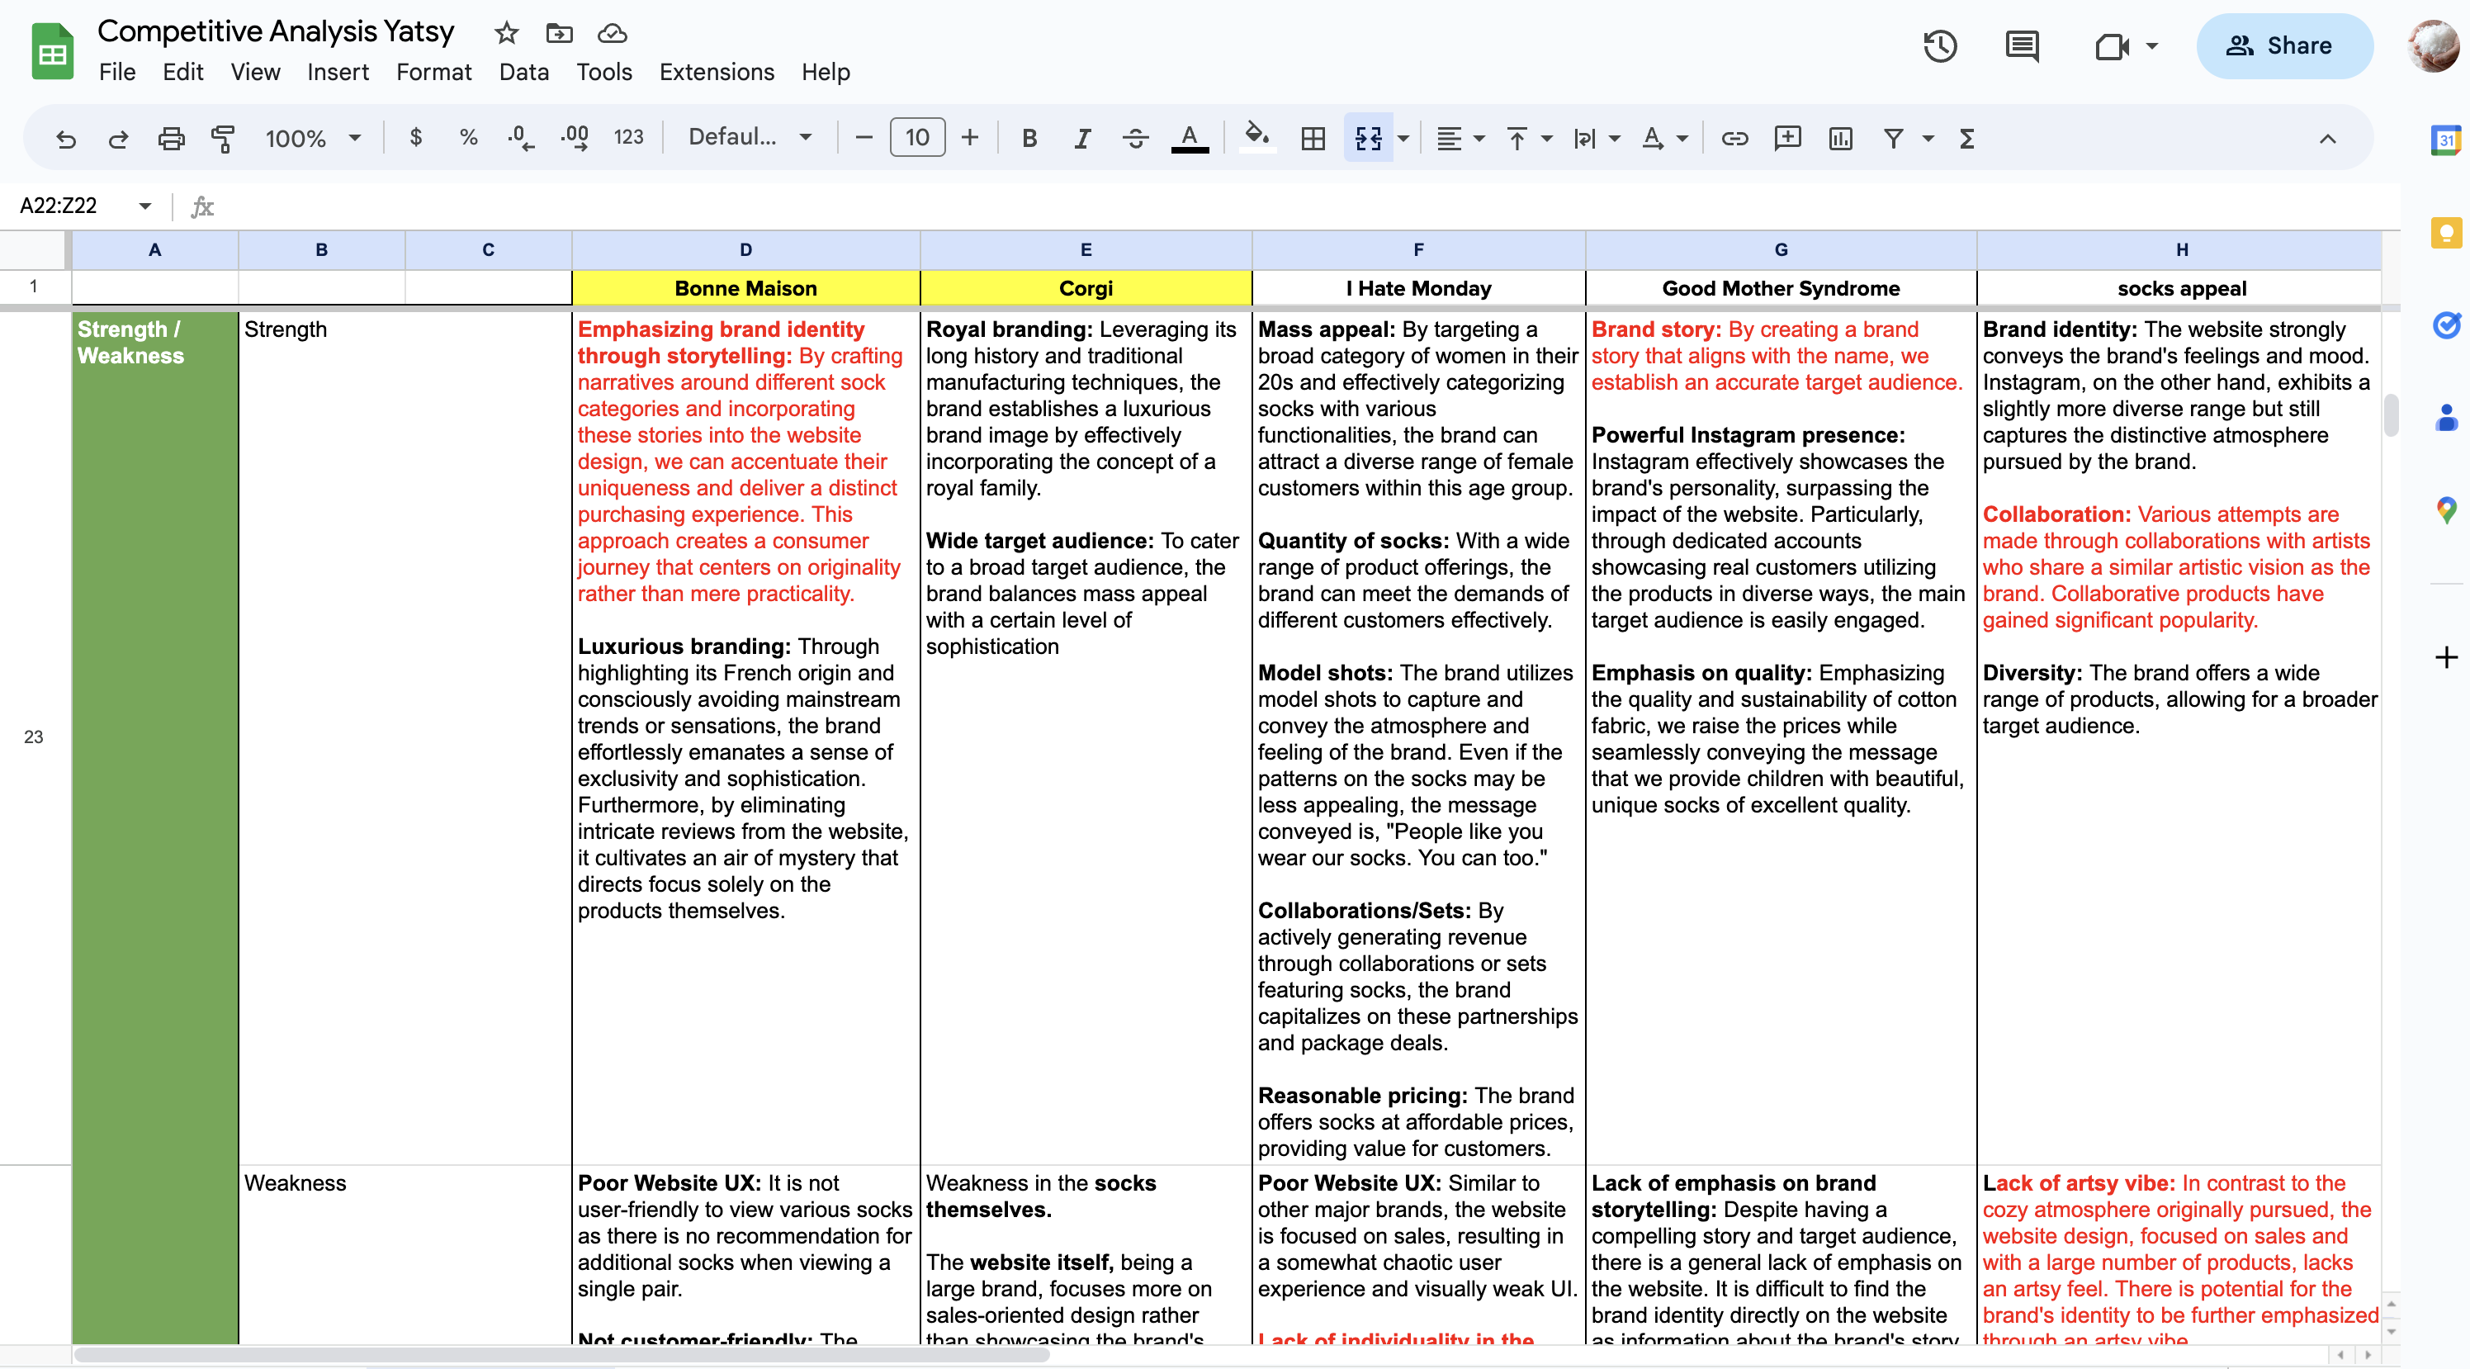The image size is (2470, 1369).
Task: Expand filter views dropdown arrow
Action: 1928,138
